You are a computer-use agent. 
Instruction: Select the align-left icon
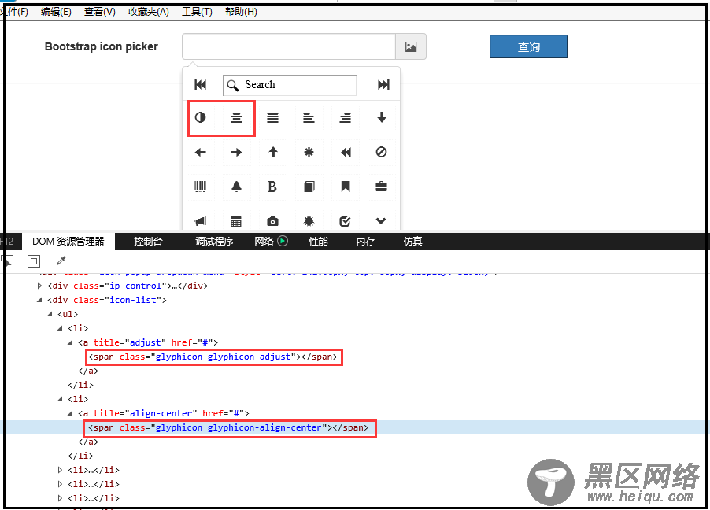(x=309, y=118)
